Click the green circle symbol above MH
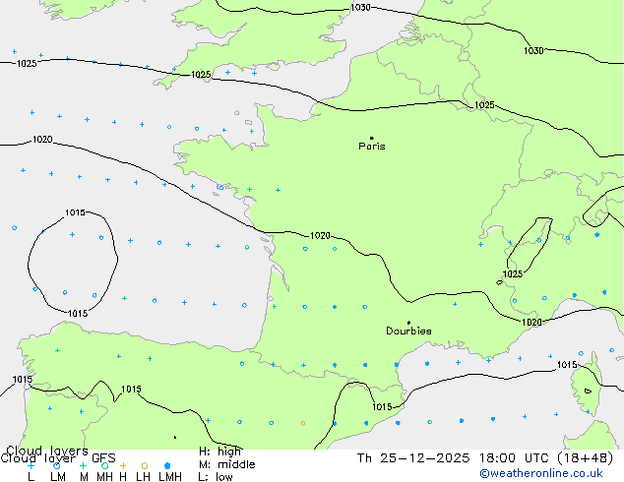The image size is (624, 482). (x=104, y=465)
